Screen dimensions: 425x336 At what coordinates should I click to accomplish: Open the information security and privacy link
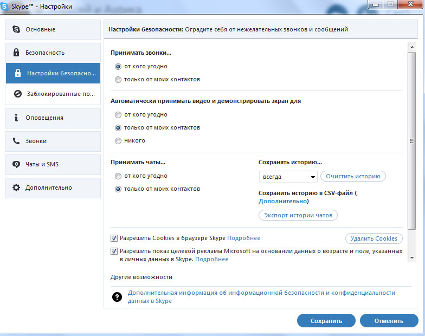pyautogui.click(x=261, y=297)
